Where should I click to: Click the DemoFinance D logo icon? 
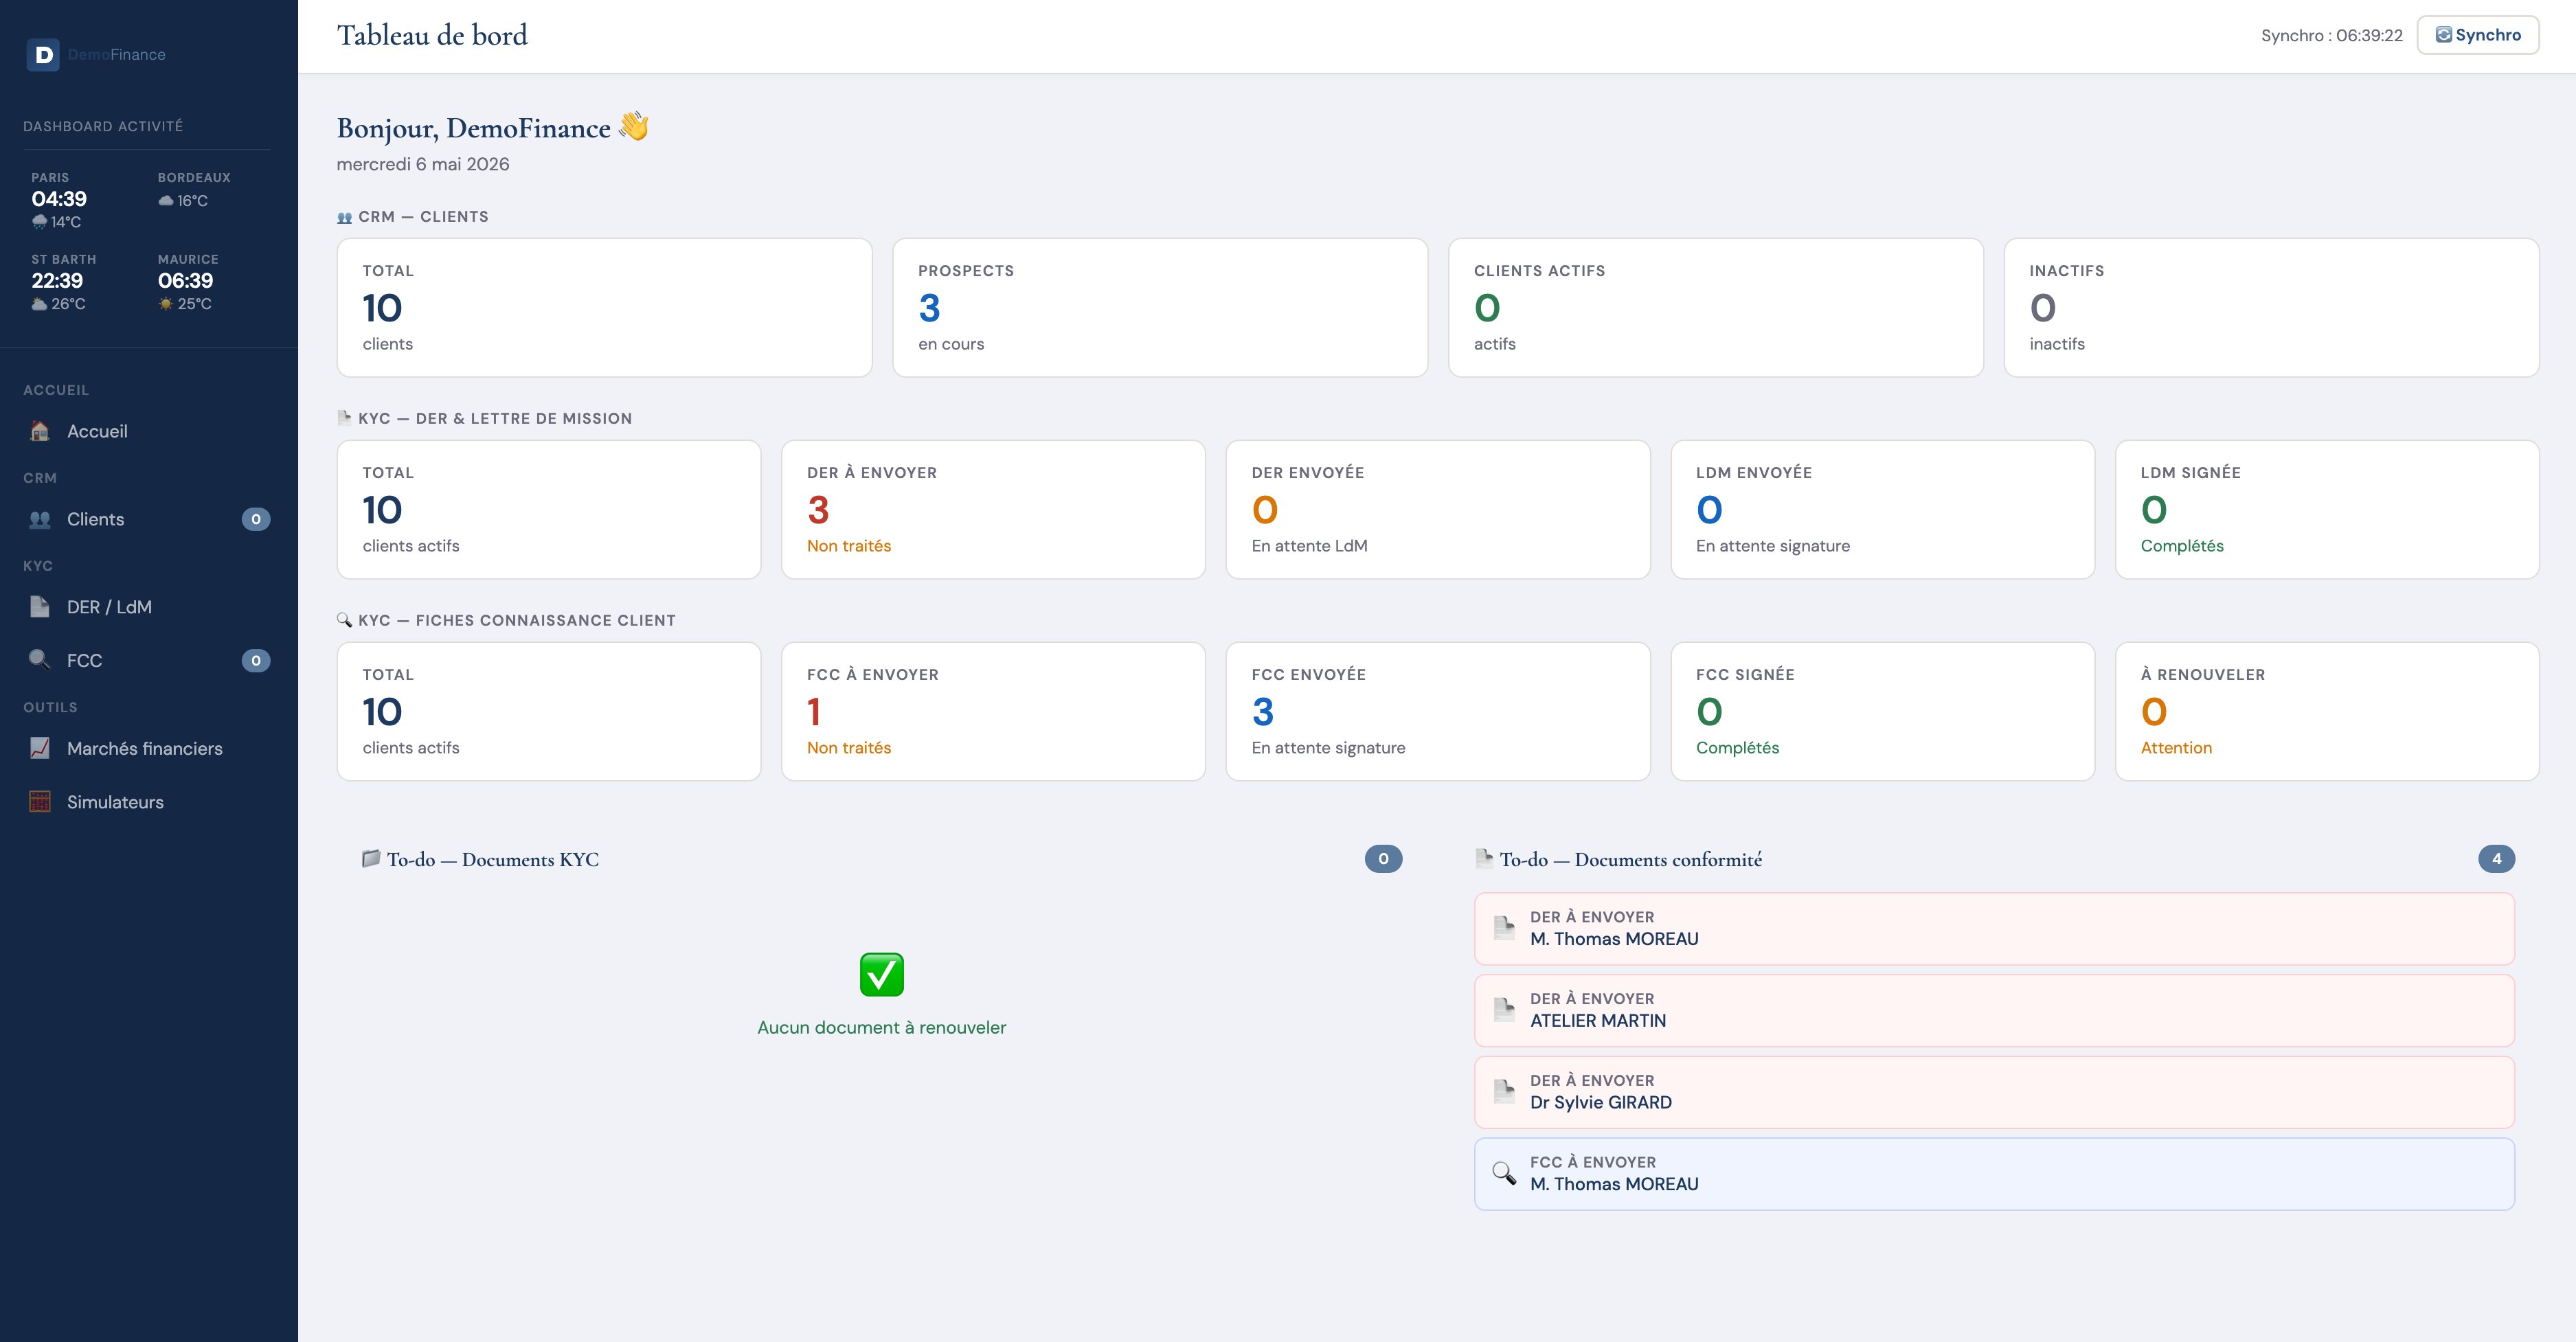[x=43, y=55]
